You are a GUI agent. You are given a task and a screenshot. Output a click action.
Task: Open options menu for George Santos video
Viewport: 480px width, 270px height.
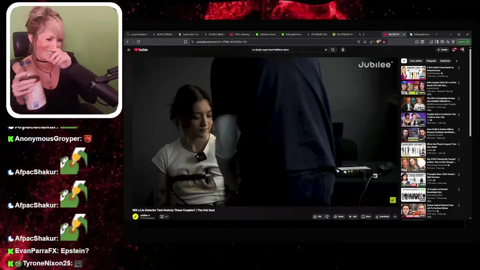459,205
